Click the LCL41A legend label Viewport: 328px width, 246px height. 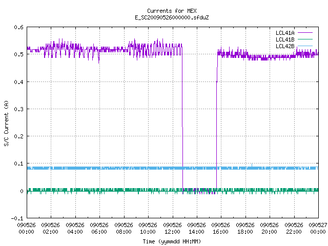[x=285, y=33]
